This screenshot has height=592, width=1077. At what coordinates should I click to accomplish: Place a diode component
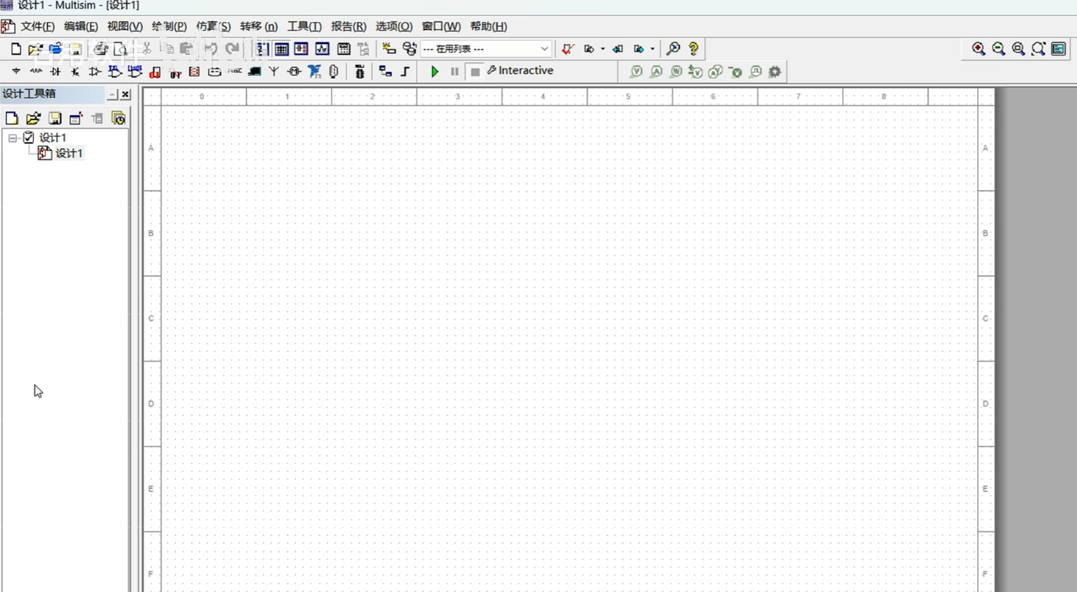pos(56,72)
